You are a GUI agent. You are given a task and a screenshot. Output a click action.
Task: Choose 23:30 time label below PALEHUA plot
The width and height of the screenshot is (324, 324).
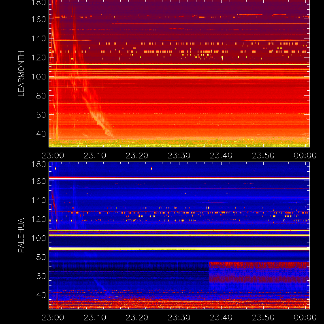point(179,318)
